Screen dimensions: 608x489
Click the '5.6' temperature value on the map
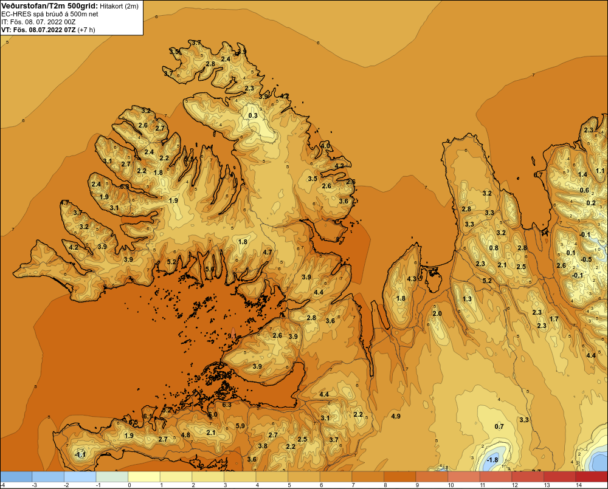(209, 269)
